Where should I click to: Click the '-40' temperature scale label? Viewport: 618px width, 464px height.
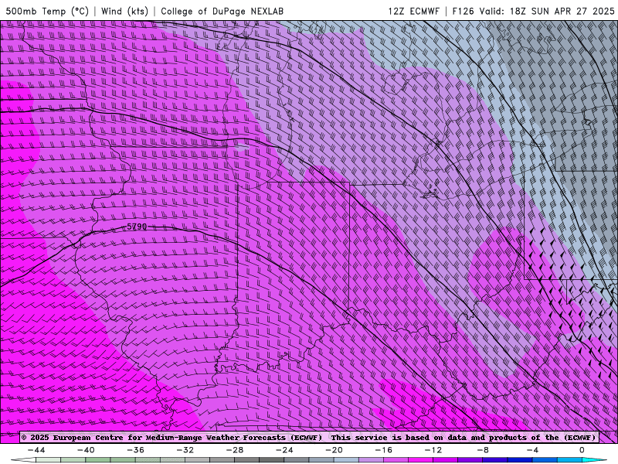pyautogui.click(x=86, y=450)
